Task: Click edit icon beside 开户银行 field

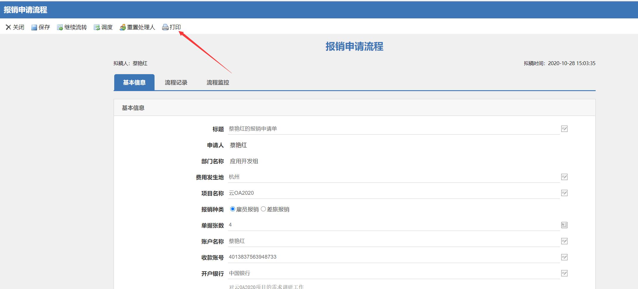Action: coord(564,273)
